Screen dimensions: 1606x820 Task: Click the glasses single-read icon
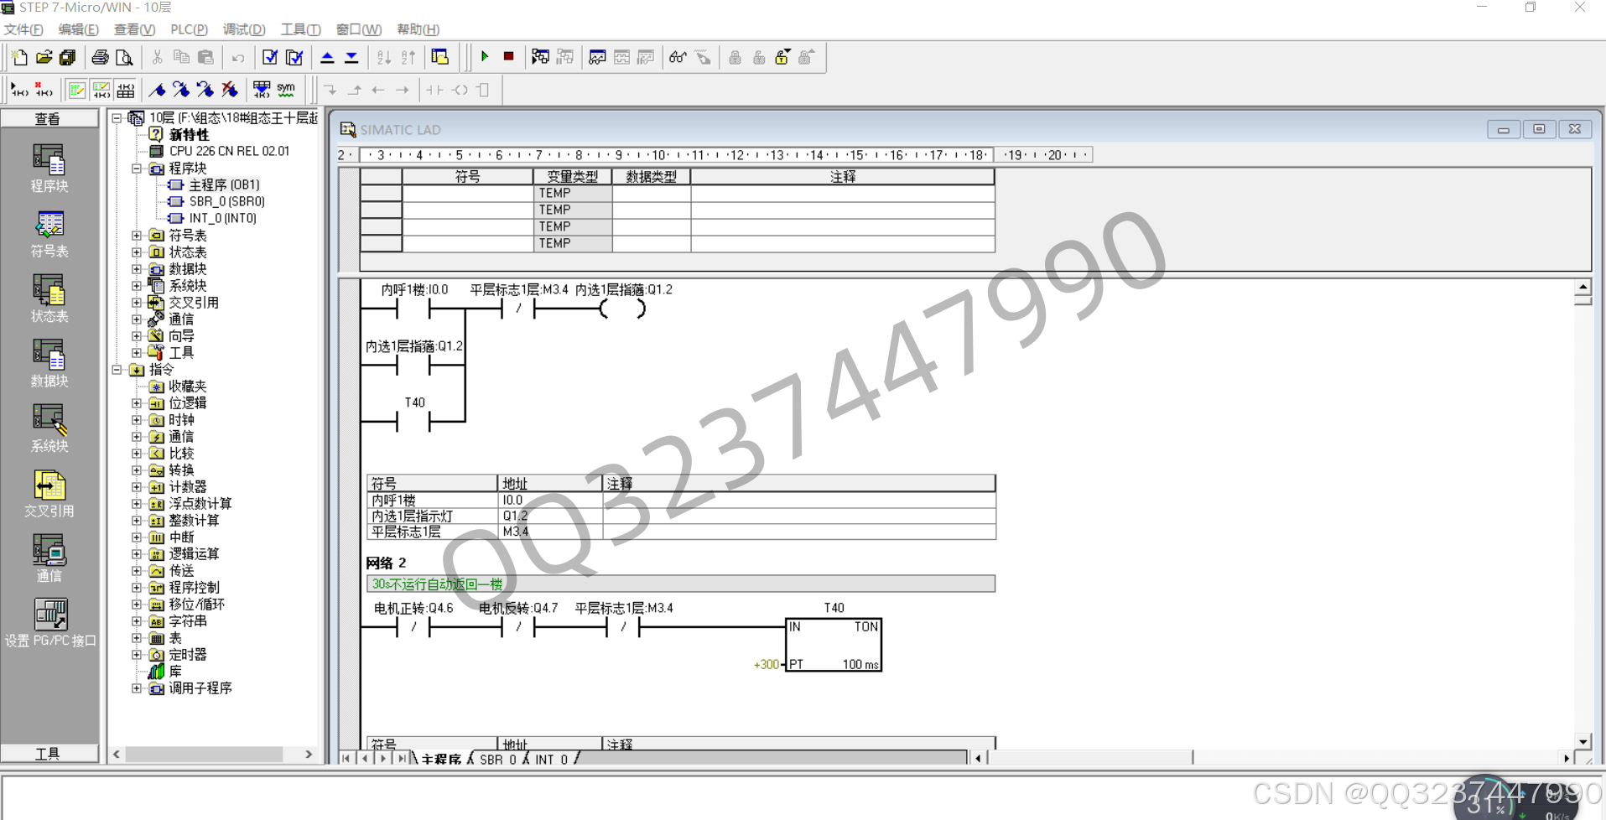coord(678,57)
